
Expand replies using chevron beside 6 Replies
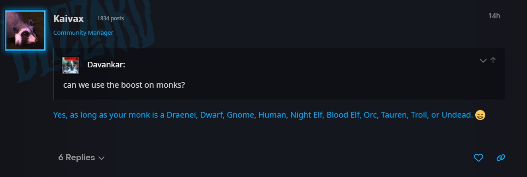(x=102, y=158)
